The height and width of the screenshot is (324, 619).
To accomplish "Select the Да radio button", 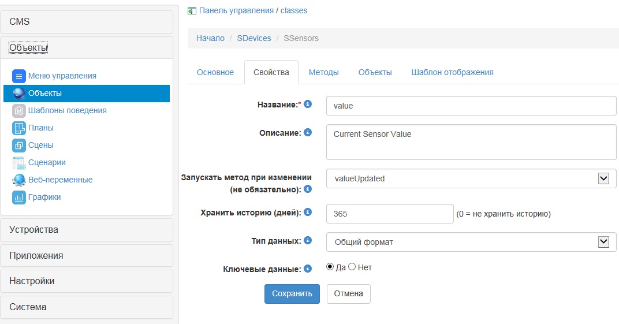I will (330, 267).
